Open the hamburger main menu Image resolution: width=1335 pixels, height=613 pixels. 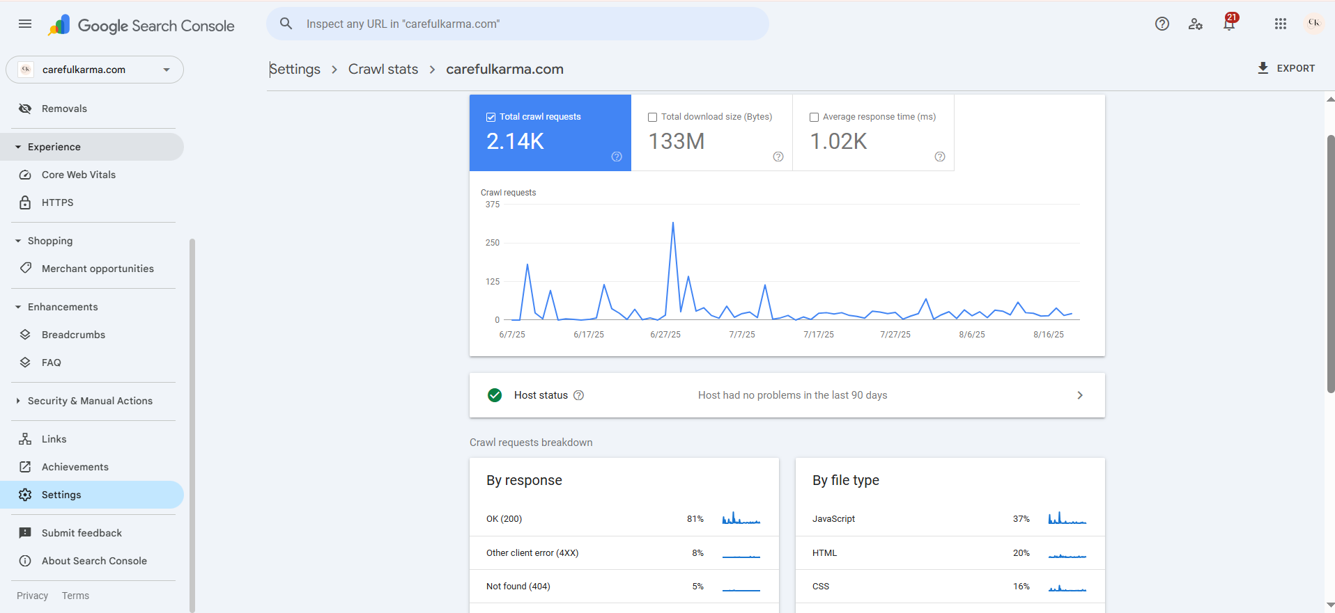coord(25,24)
